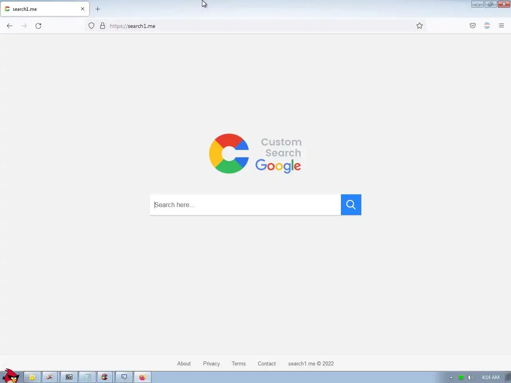View site security padlock info
Viewport: 511px width, 383px height.
[x=103, y=26]
